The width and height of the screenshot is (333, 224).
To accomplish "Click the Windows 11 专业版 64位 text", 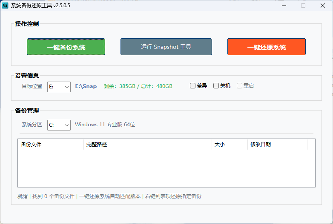I will pos(105,125).
